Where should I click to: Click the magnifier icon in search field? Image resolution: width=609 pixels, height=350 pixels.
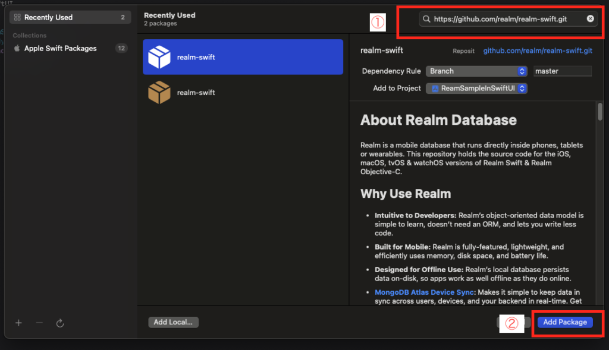[x=426, y=19]
